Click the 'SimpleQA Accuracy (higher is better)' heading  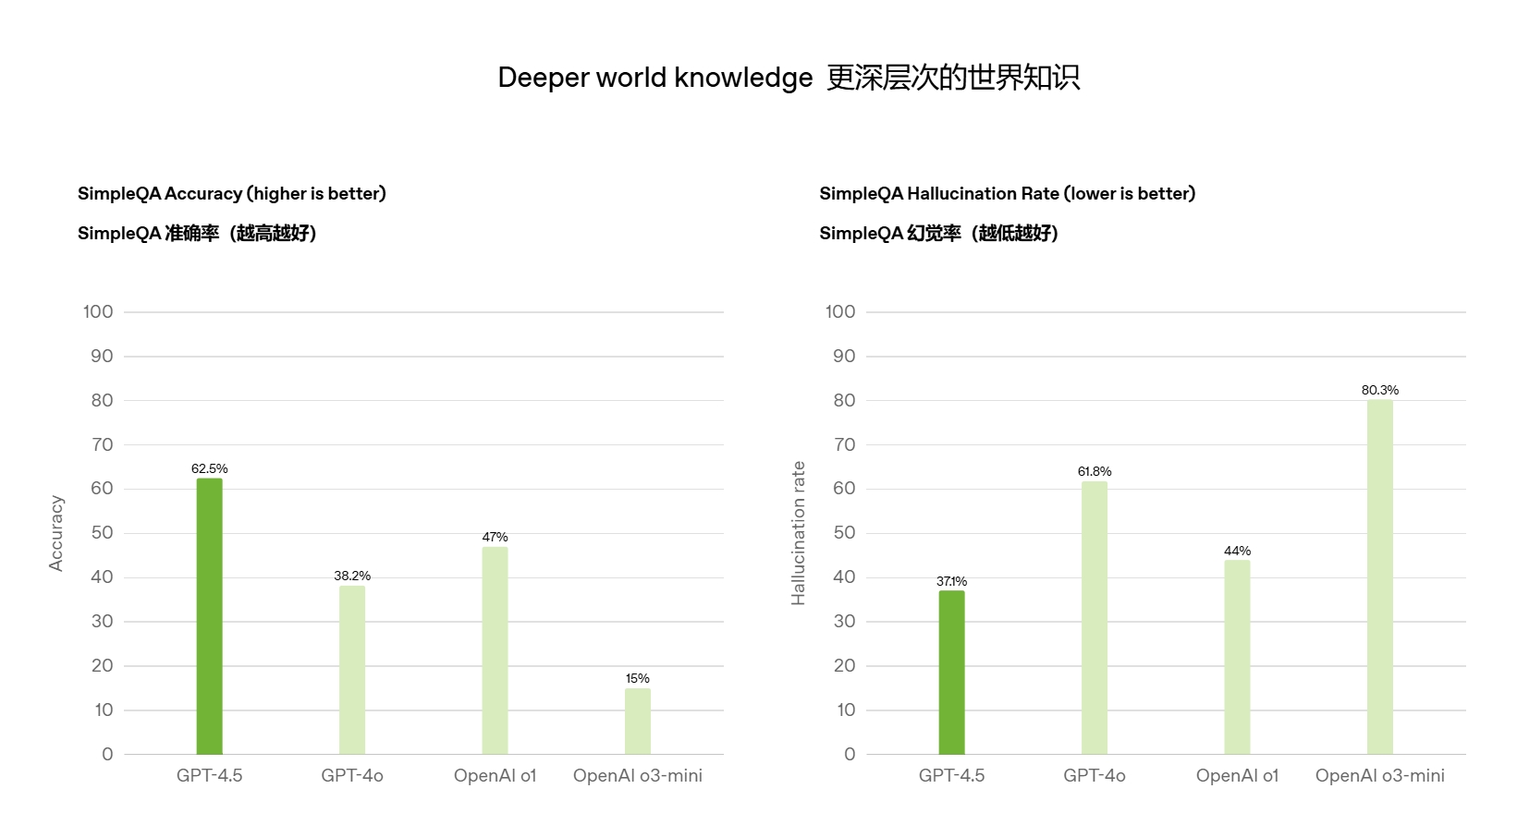click(232, 193)
